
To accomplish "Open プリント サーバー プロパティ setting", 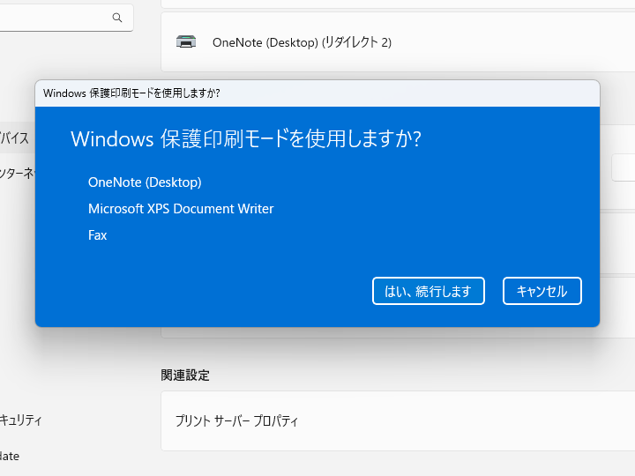I will pos(398,421).
